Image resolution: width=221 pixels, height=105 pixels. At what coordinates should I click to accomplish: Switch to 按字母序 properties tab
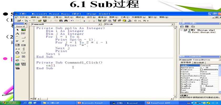[x=186, y=62]
